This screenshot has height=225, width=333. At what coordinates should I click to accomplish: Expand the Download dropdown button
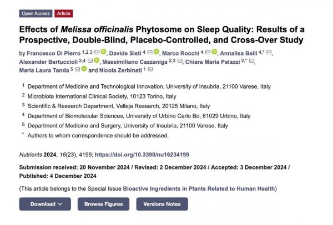45,204
